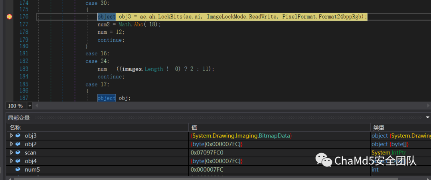Expand the scan variable row

point(11,152)
